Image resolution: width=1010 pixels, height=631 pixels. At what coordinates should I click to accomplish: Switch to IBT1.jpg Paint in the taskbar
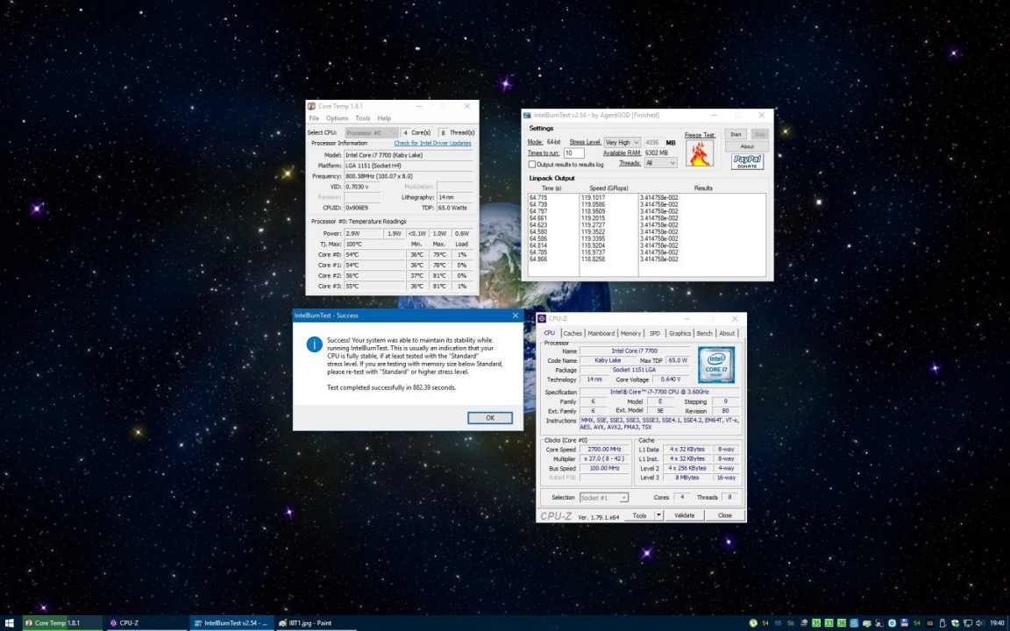(316, 623)
